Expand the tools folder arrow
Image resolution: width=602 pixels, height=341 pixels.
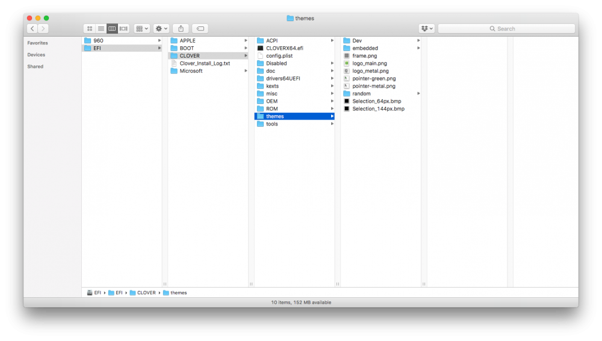332,124
